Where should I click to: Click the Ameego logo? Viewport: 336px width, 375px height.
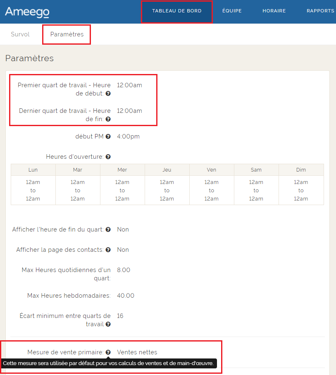[x=27, y=12]
